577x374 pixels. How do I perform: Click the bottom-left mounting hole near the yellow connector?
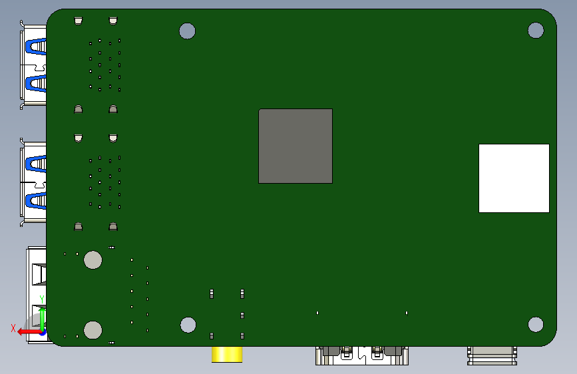click(x=188, y=325)
